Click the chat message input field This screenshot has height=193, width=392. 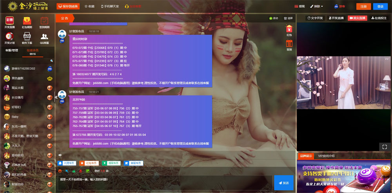165,182
